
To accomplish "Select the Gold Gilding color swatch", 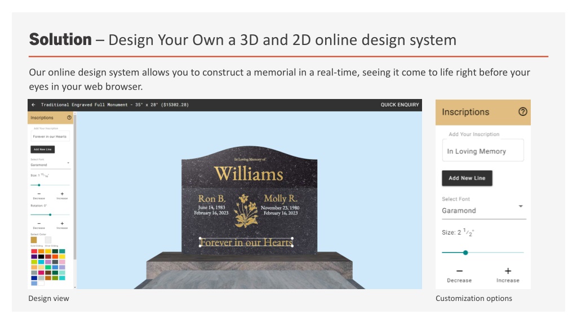I will pos(34,240).
